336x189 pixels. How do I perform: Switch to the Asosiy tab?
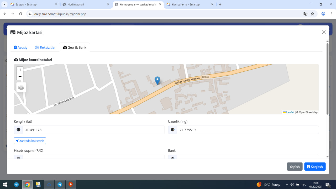(x=21, y=48)
